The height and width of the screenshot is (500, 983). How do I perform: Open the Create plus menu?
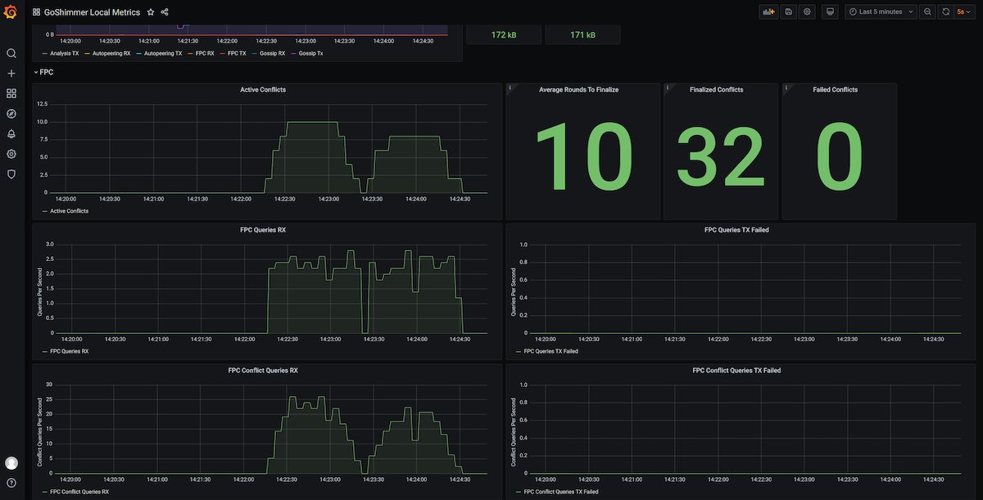click(11, 74)
